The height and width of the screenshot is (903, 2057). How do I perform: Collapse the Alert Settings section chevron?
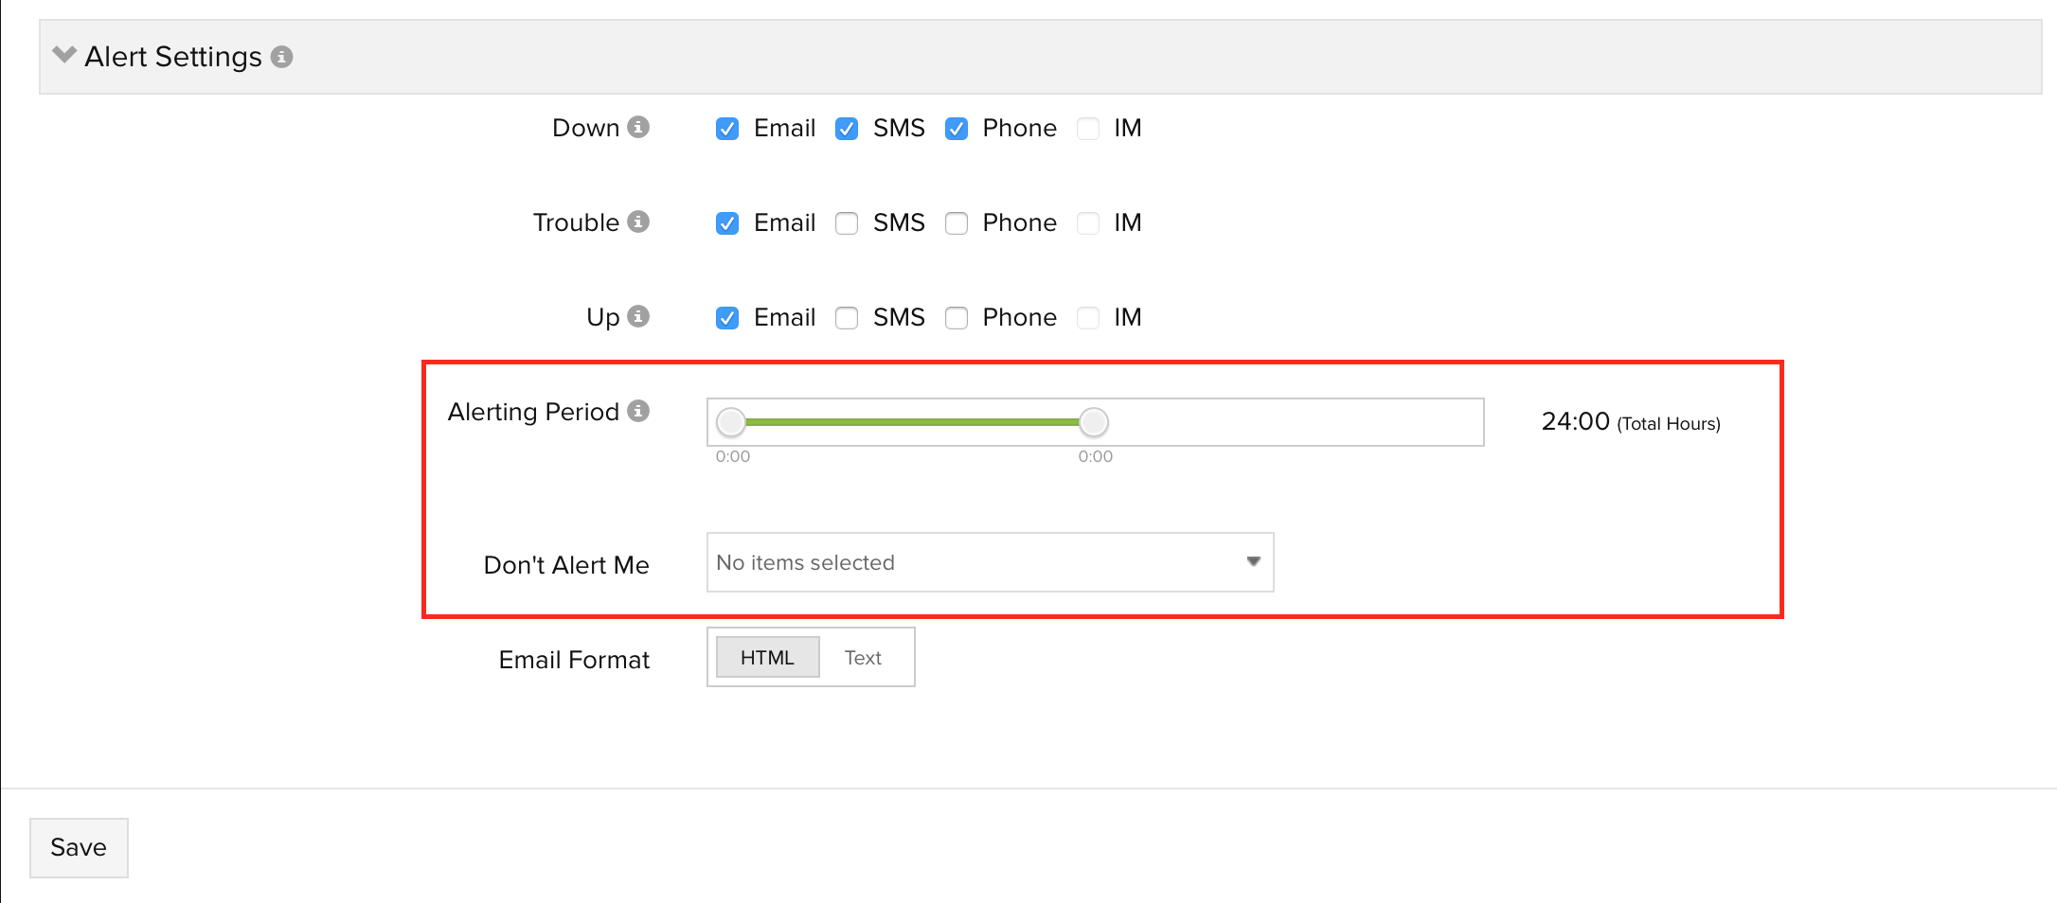coord(64,55)
